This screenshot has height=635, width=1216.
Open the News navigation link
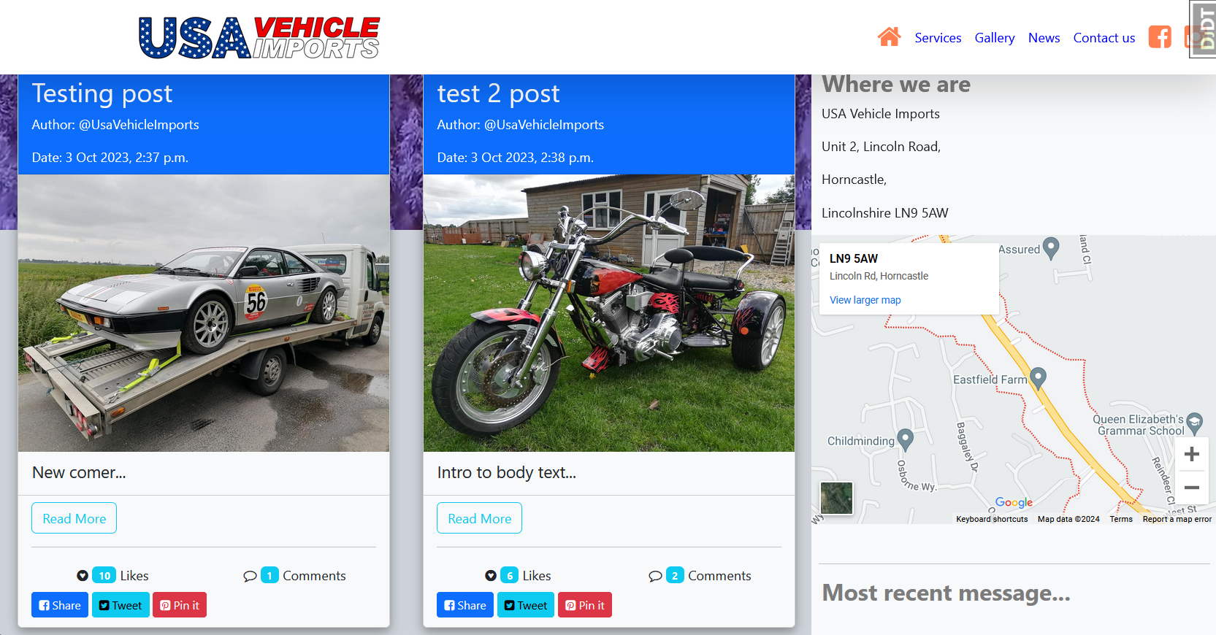point(1044,38)
